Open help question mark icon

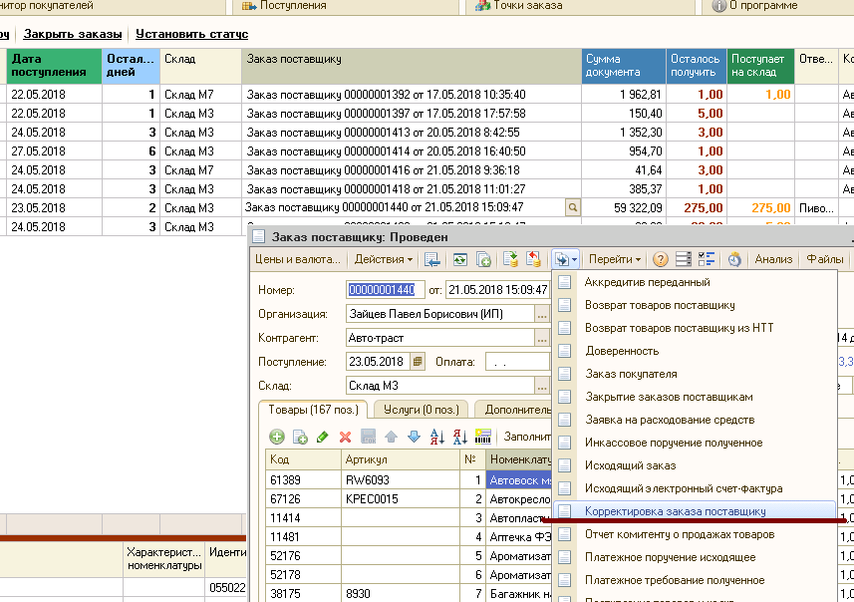(x=660, y=259)
